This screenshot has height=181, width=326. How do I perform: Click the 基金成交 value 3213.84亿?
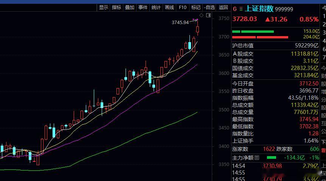tap(306, 75)
